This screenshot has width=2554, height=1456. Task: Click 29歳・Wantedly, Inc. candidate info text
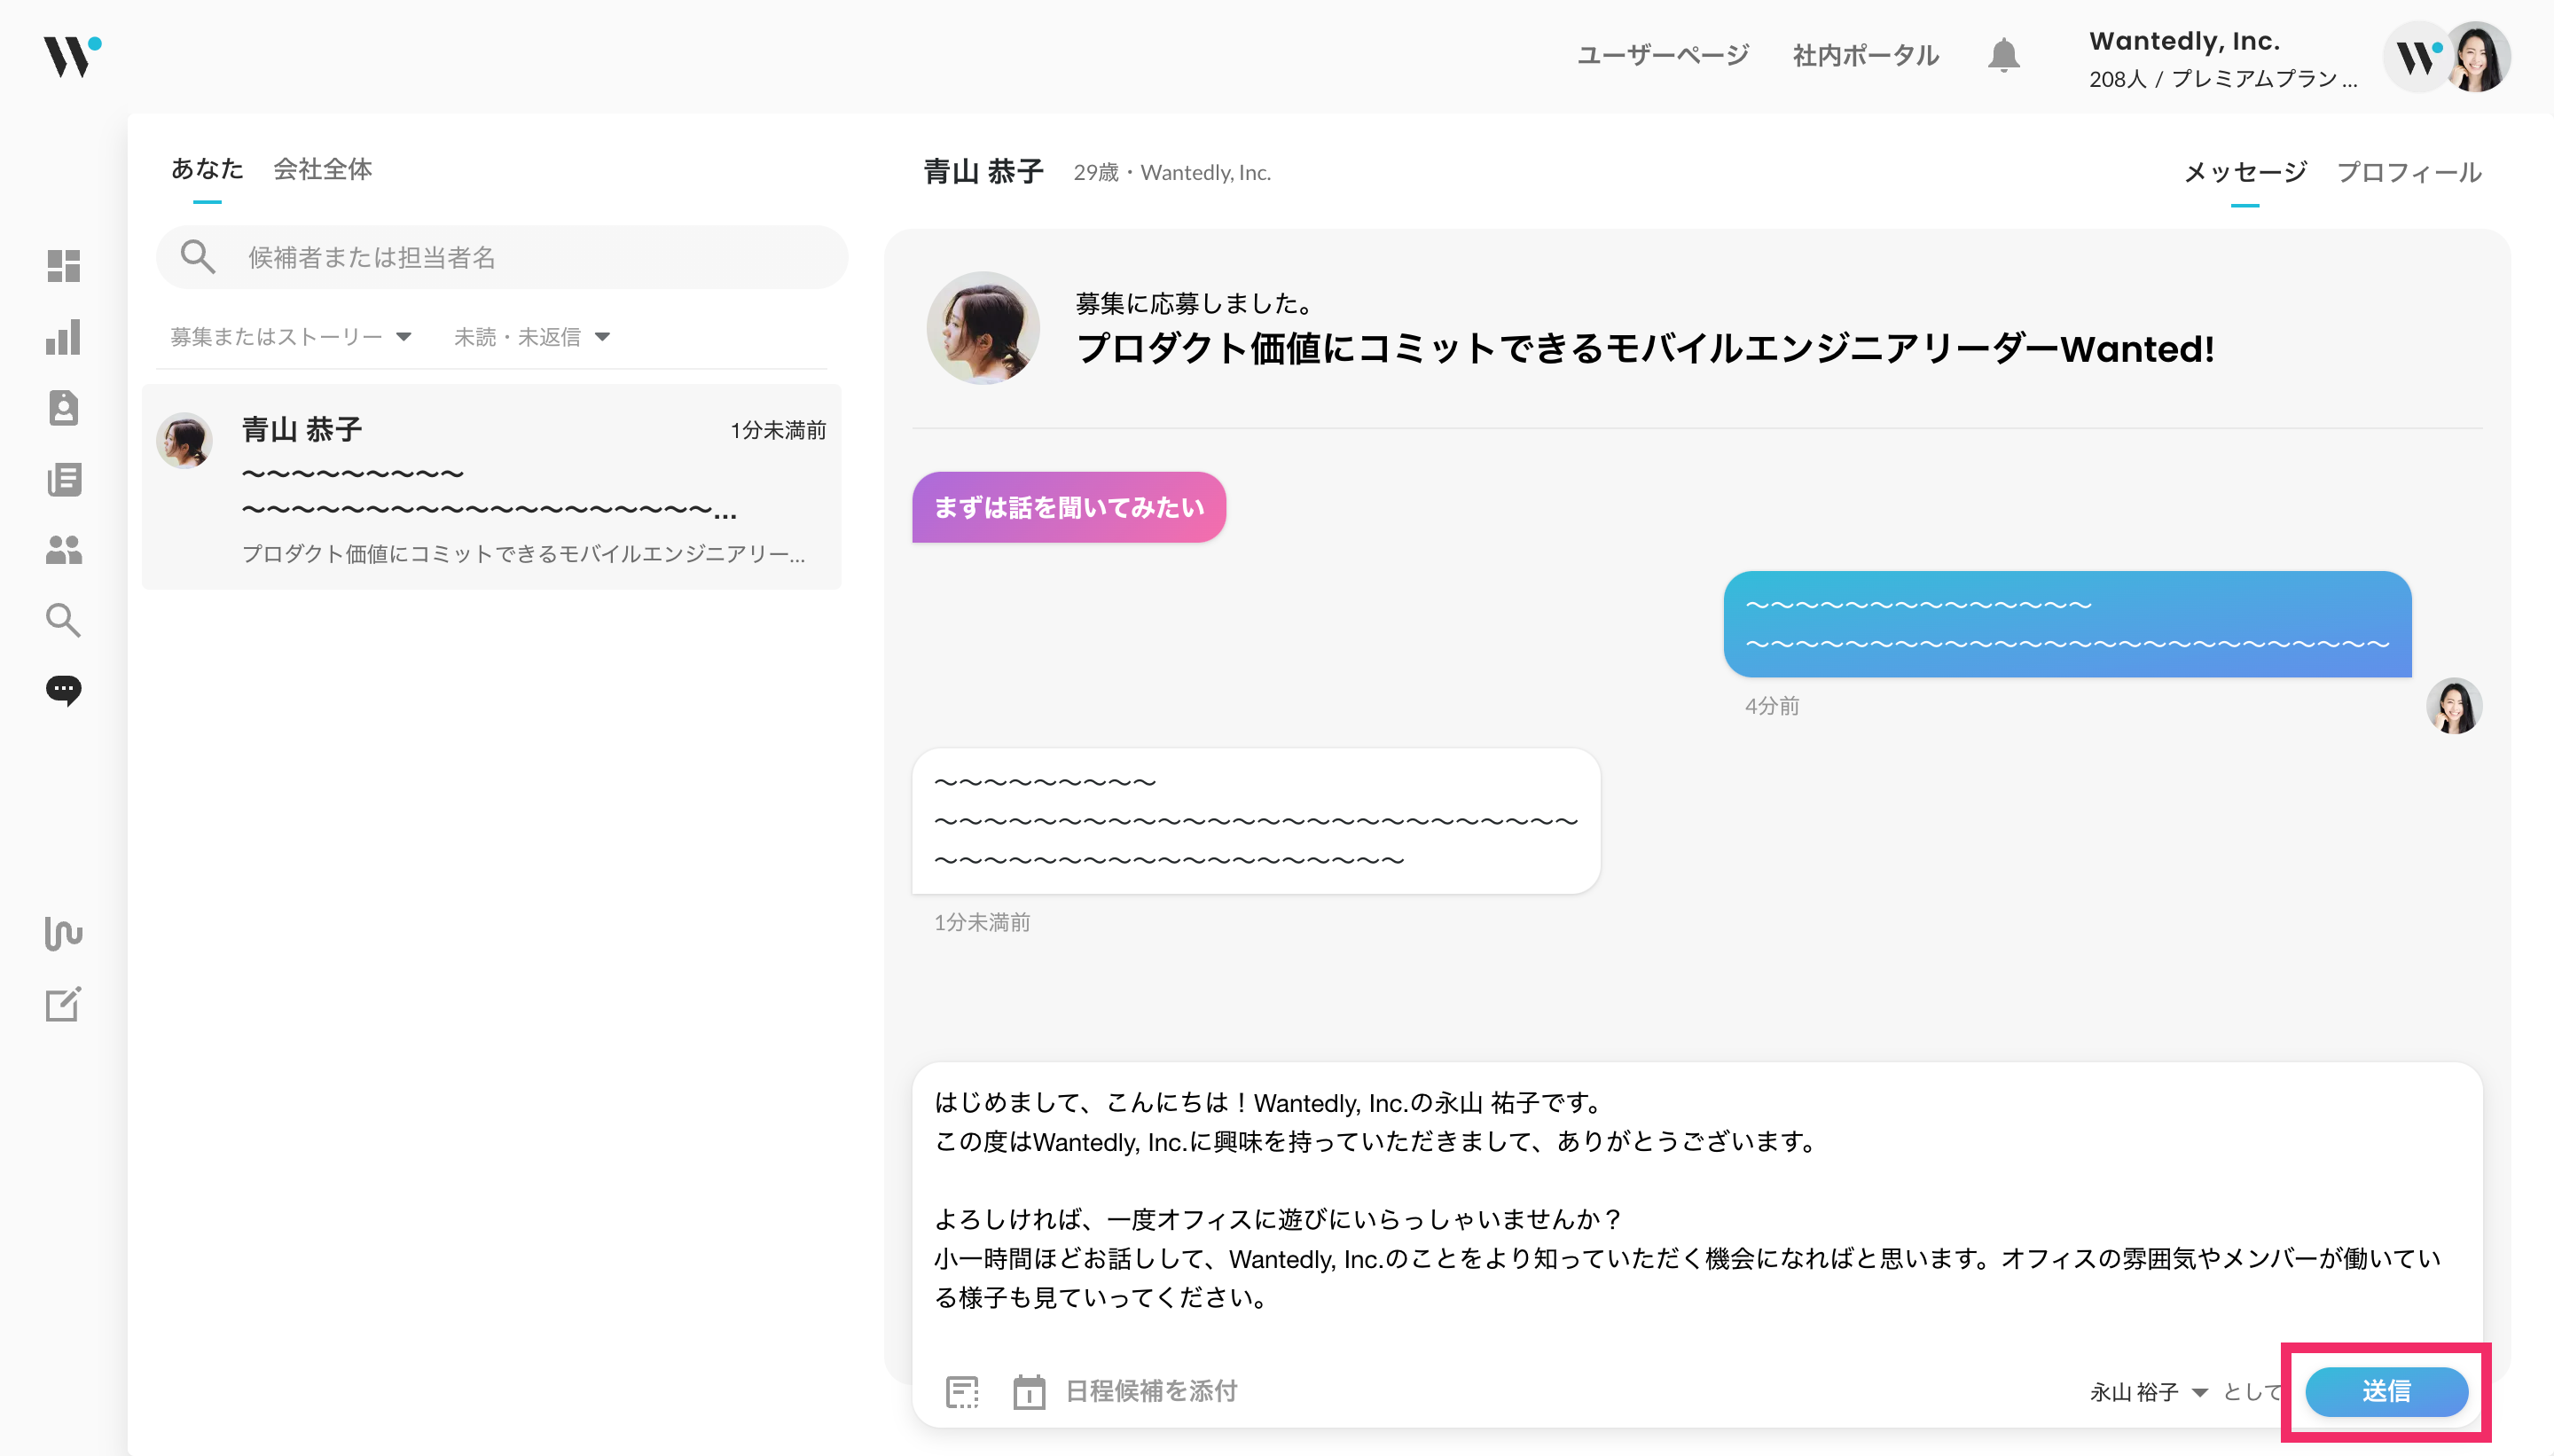pyautogui.click(x=1172, y=172)
